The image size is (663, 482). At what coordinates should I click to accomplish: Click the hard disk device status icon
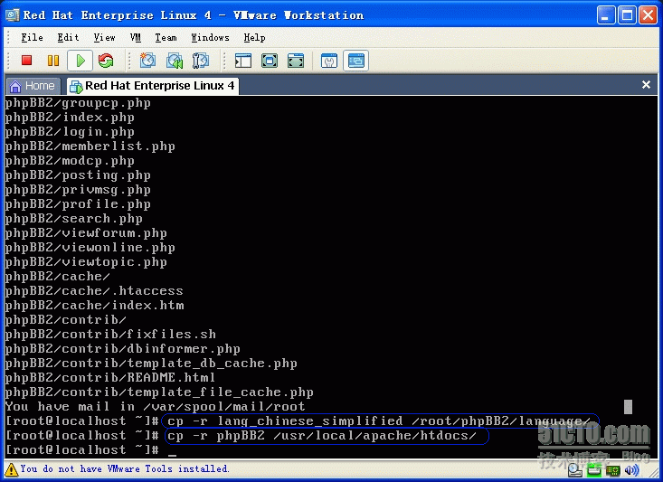point(574,469)
